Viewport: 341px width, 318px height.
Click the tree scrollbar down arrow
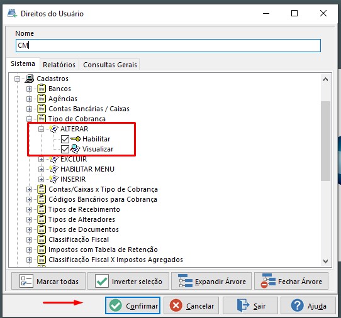[x=325, y=261]
